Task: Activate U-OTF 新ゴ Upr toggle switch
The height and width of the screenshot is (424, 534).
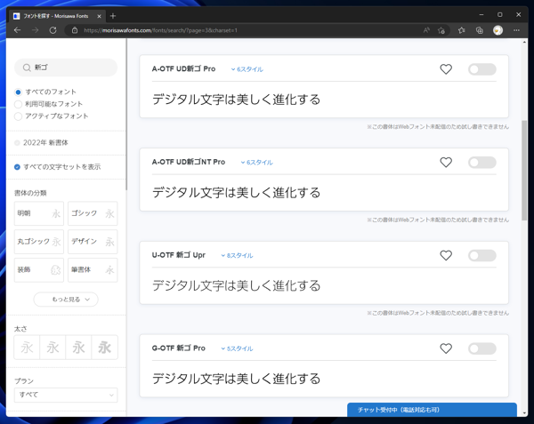Action: point(481,256)
